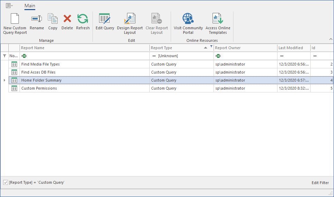Open the application menu dropdown at top left

(9, 6)
